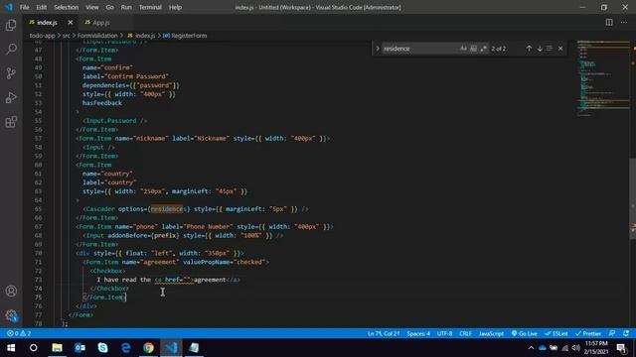This screenshot has height=357, width=636.
Task: Click Cortana search circle on taskbar
Action: 34,348
